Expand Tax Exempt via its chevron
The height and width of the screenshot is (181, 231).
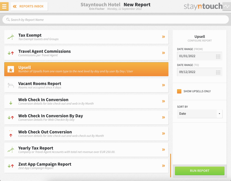point(163,37)
